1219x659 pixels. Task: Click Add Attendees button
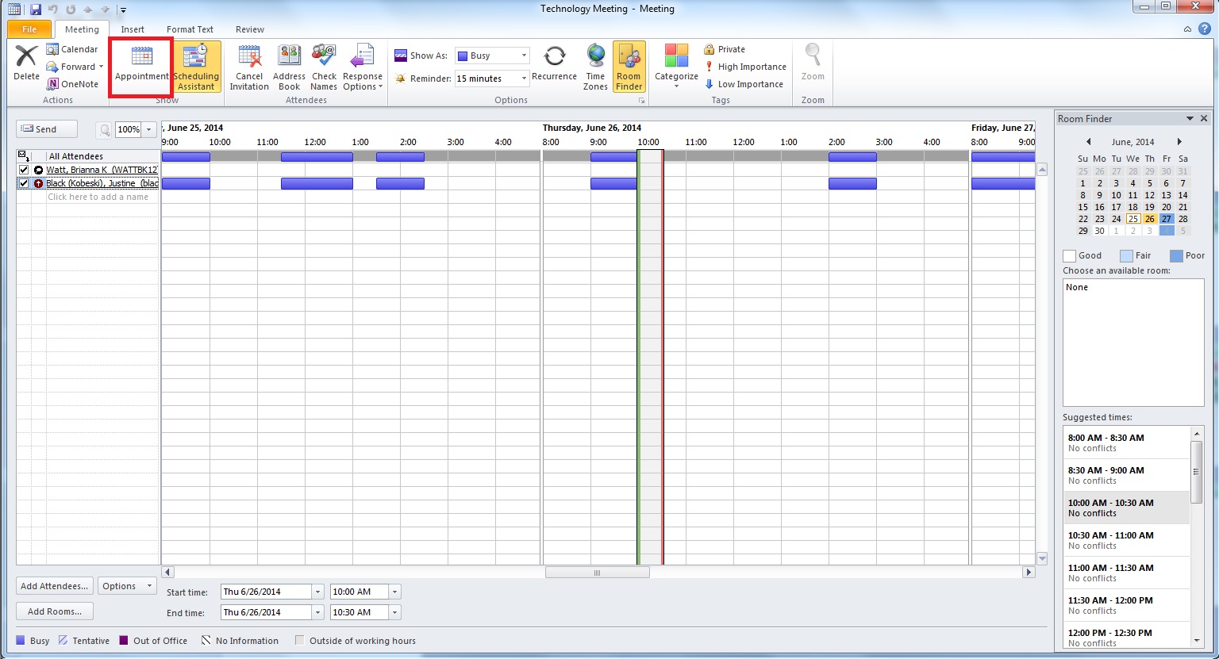(x=54, y=586)
